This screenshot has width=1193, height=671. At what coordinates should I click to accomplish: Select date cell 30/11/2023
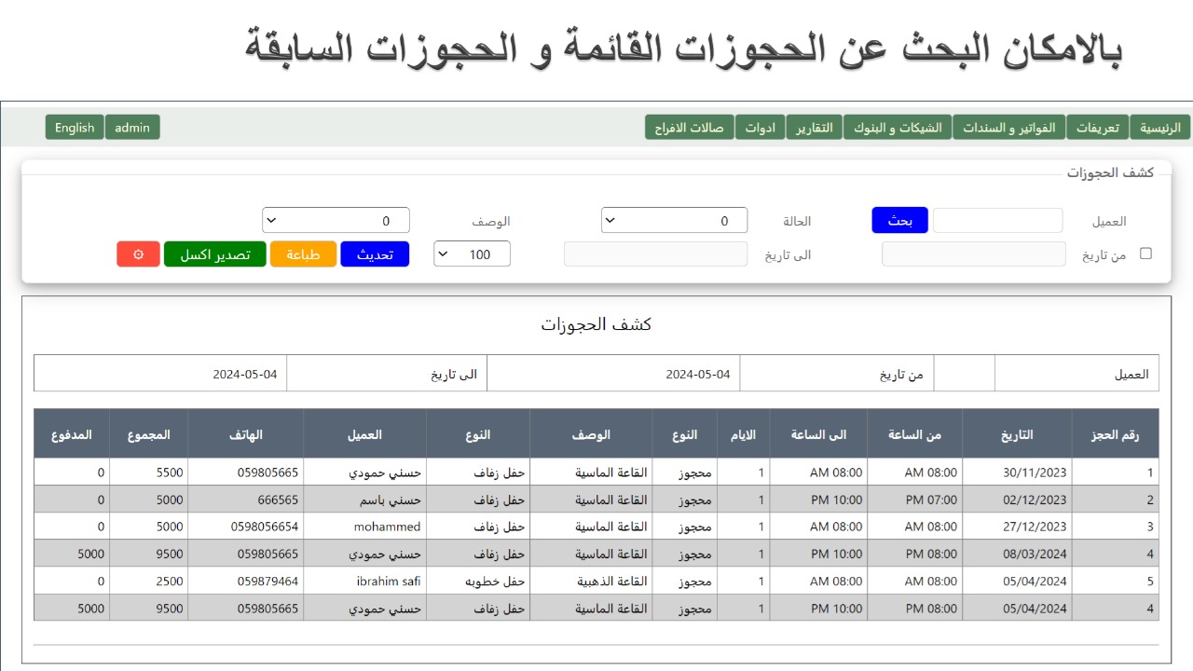[x=1017, y=472]
